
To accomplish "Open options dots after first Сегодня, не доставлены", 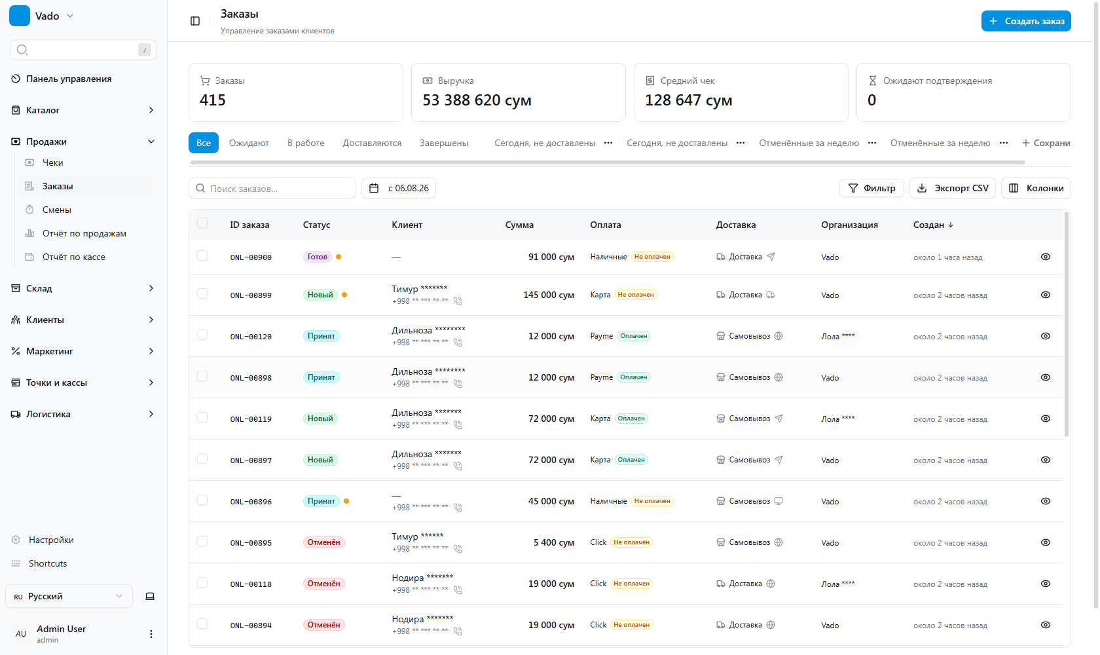I will point(608,143).
